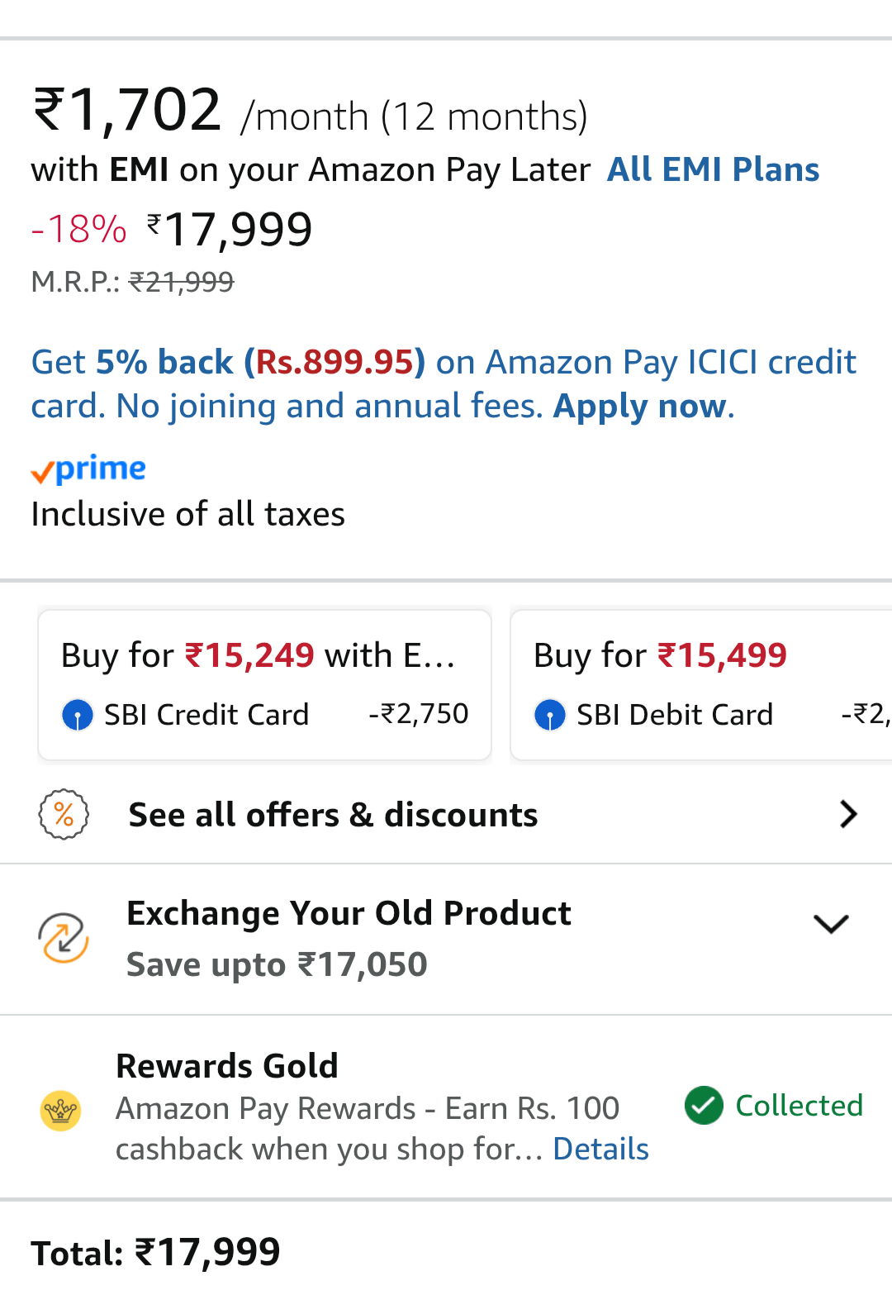Open the All EMI Plans link
Image resolution: width=892 pixels, height=1314 pixels.
713,169
